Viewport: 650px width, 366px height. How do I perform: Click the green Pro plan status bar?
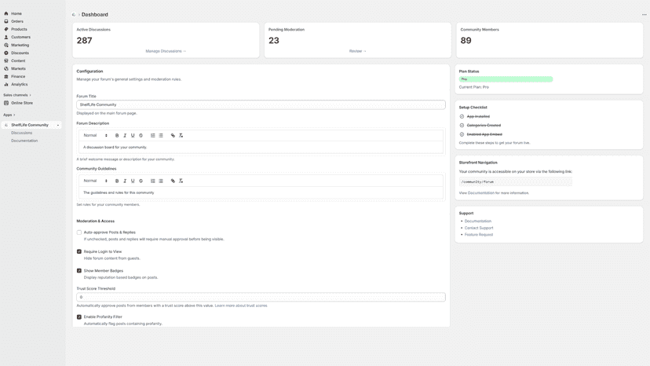(x=506, y=79)
